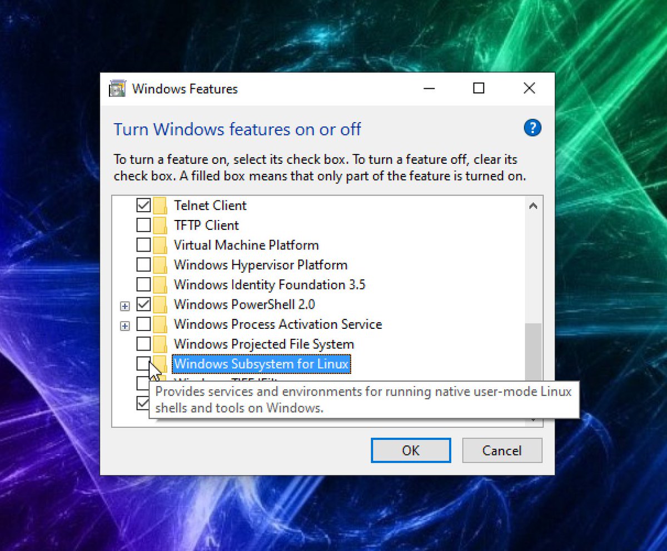Click the Windows Features title bar icon

117,89
